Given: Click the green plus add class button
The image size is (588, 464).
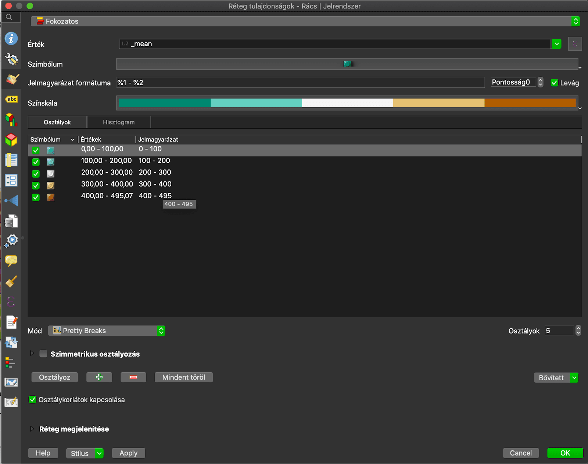Looking at the screenshot, I should click(99, 377).
